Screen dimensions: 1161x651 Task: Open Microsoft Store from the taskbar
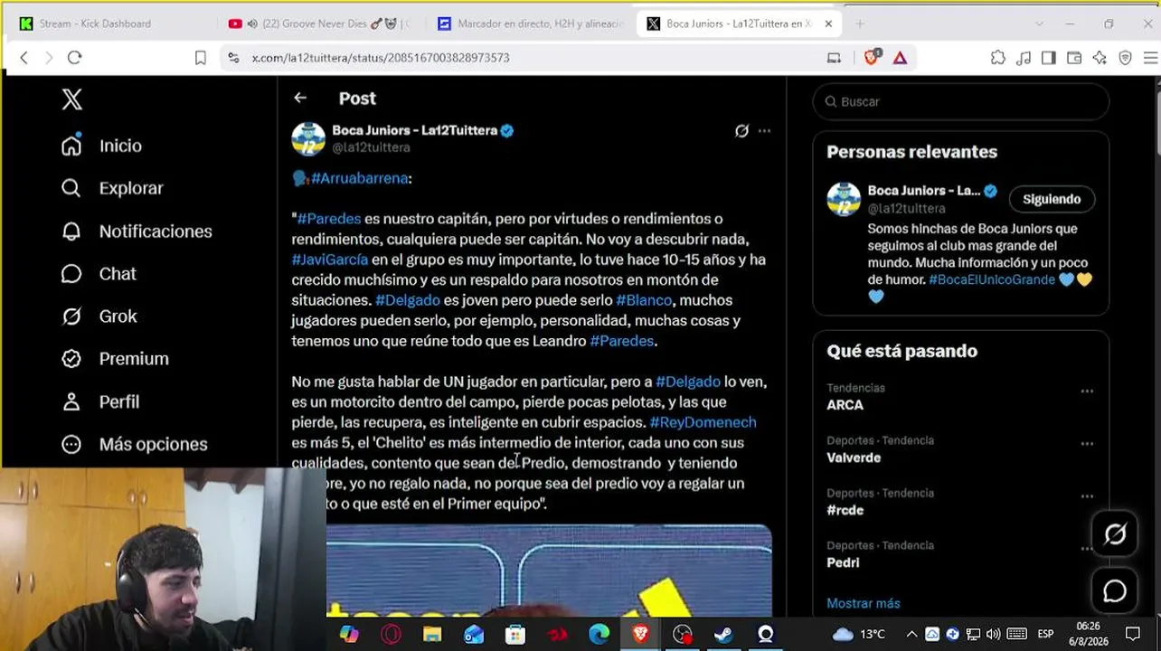(515, 635)
